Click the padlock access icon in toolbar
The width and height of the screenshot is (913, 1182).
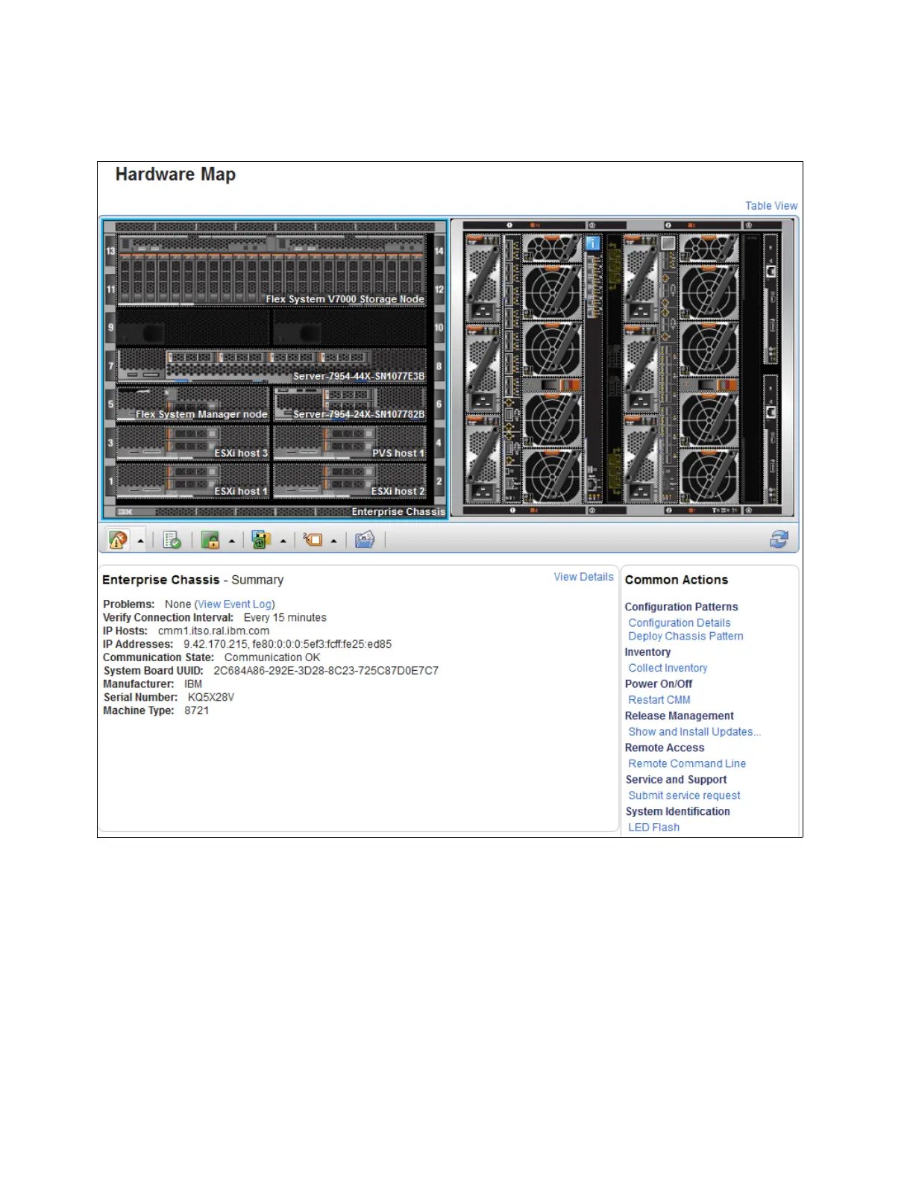[x=210, y=540]
